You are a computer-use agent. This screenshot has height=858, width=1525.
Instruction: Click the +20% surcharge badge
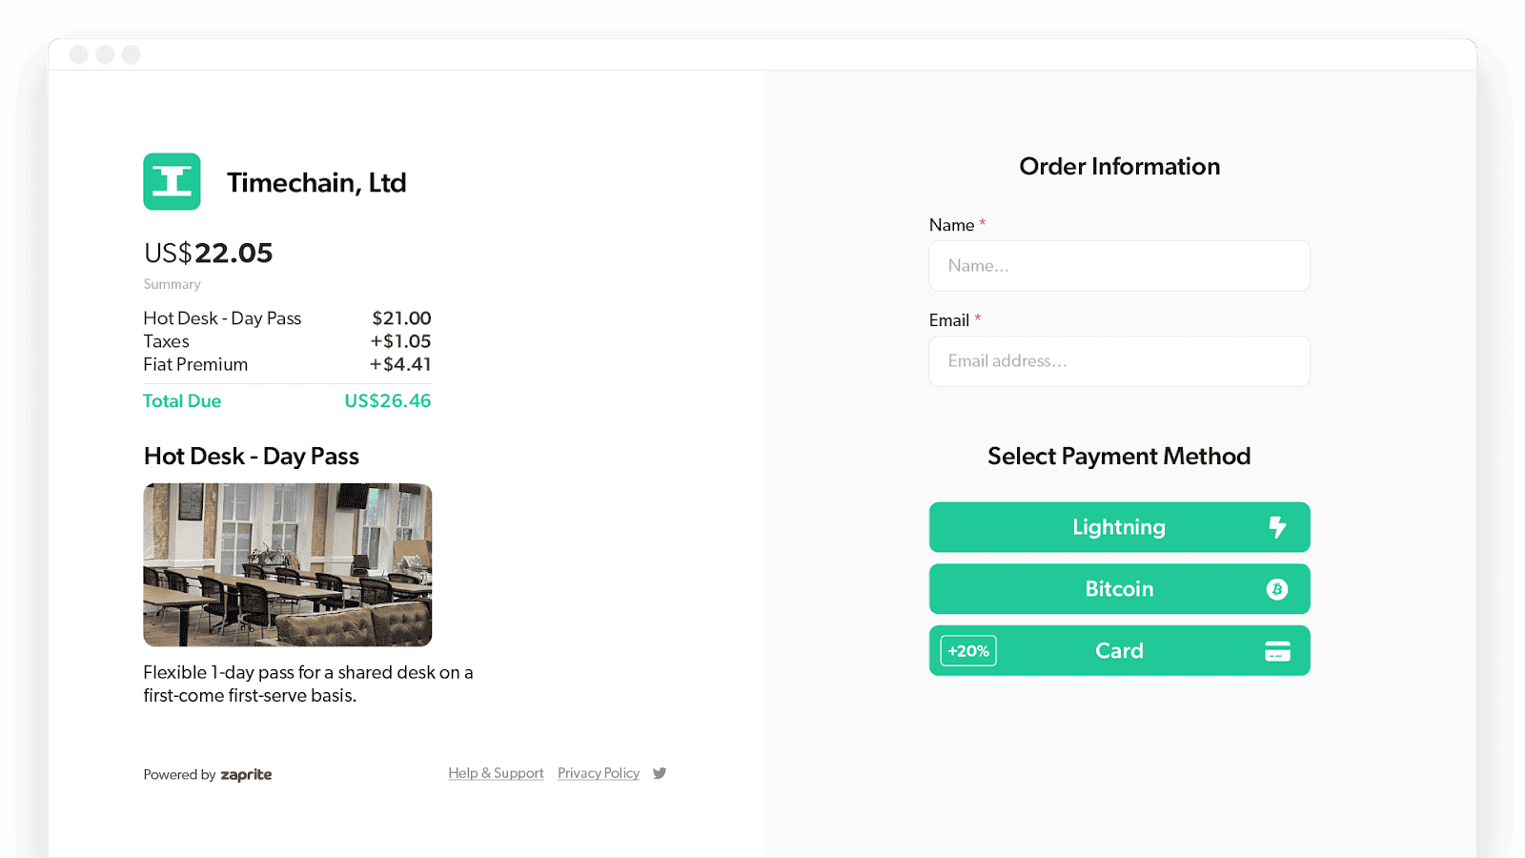point(967,650)
